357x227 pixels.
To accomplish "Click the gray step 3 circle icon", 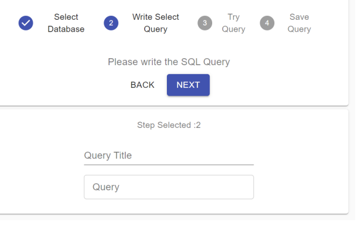I will pyautogui.click(x=205, y=23).
